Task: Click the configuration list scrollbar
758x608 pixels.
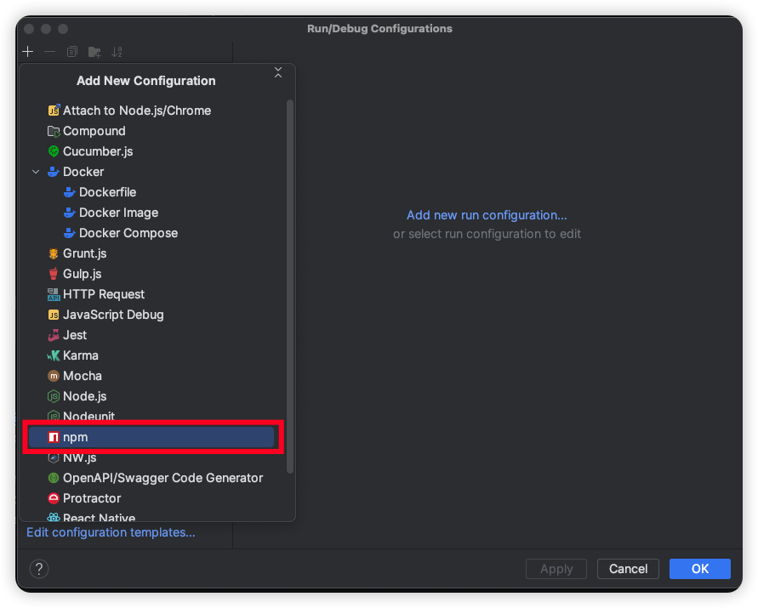Action: coord(290,285)
